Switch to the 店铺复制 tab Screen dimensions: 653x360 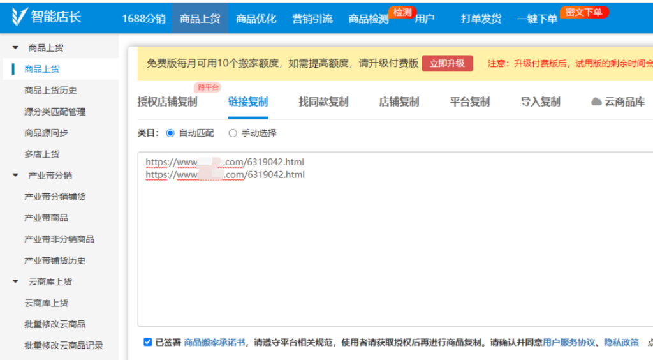[399, 102]
